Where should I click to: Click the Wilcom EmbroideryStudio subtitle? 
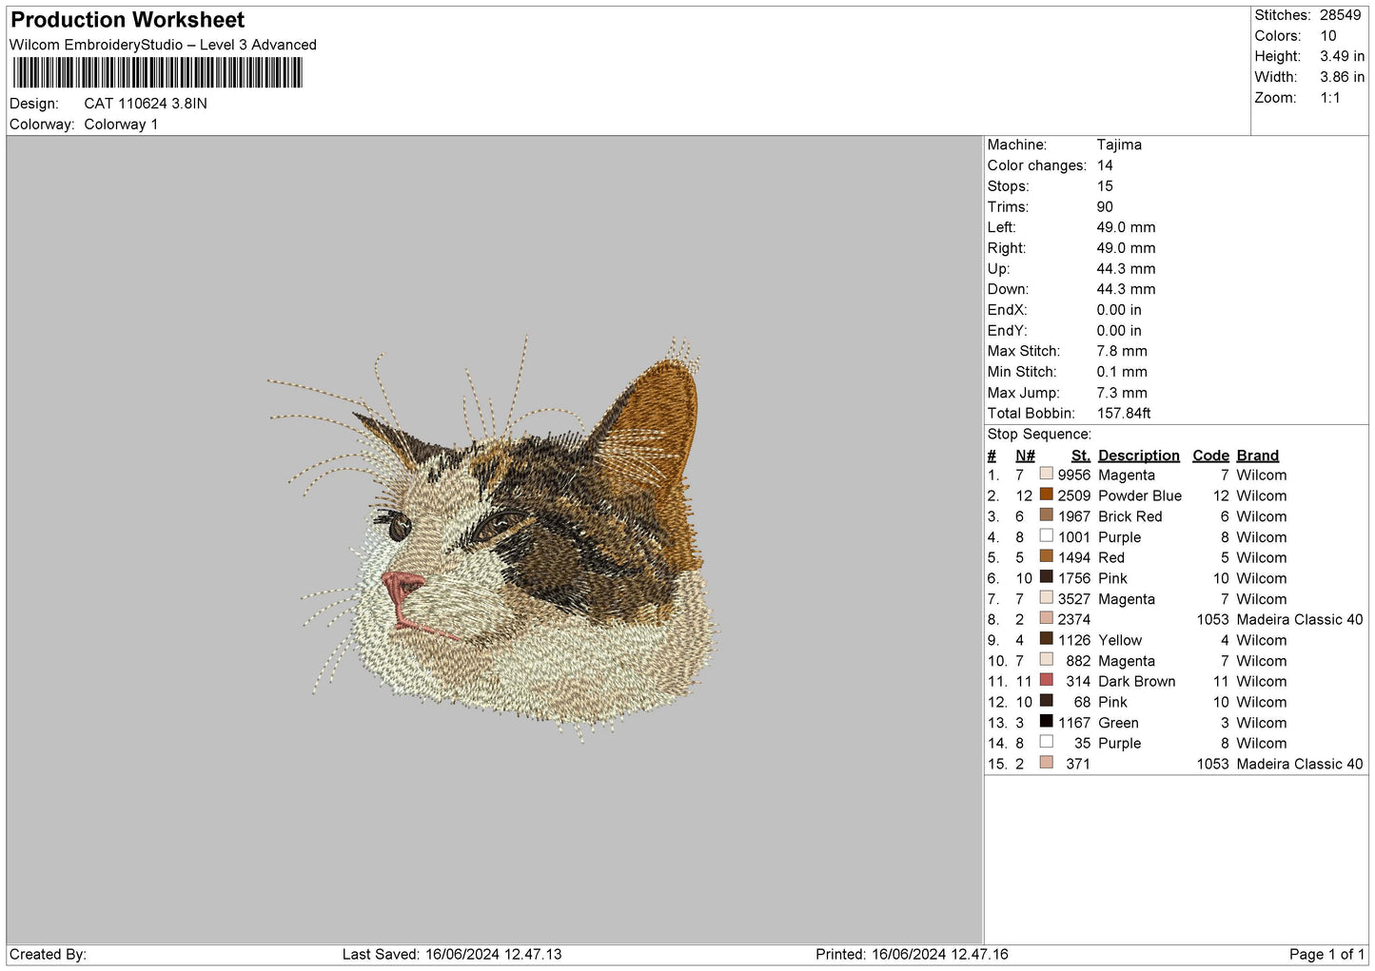163,45
